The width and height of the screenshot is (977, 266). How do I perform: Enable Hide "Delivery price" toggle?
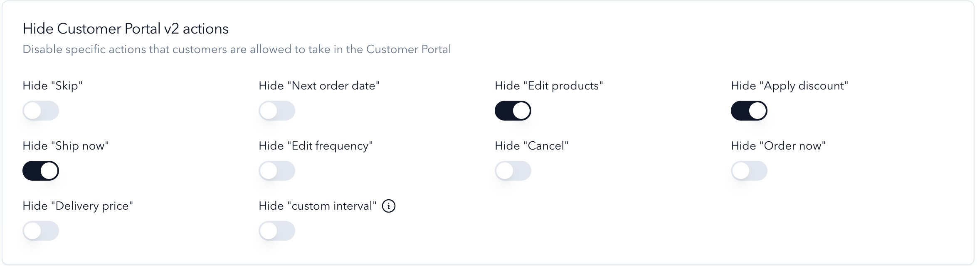coord(41,231)
